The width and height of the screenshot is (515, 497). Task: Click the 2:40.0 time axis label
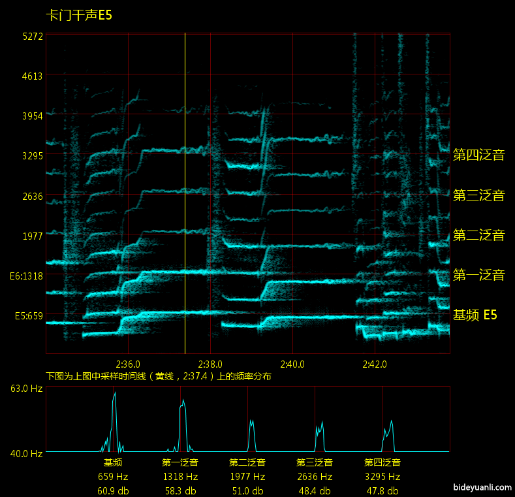coord(292,364)
